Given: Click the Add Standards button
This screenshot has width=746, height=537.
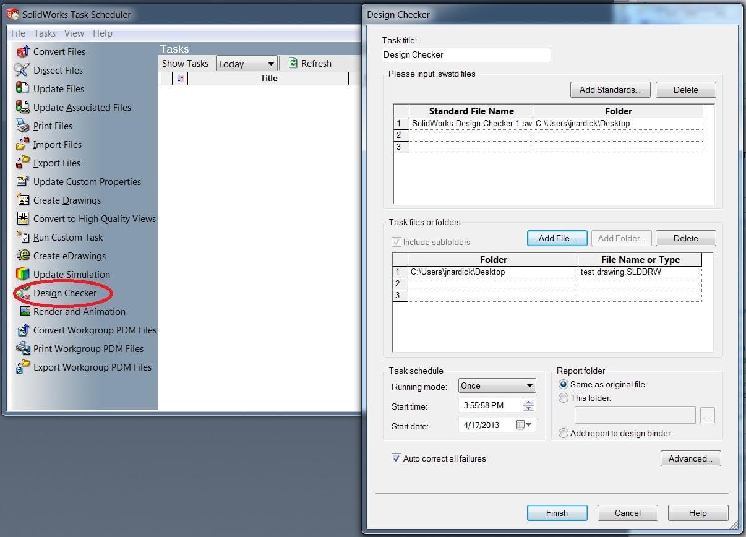Looking at the screenshot, I should (x=609, y=90).
